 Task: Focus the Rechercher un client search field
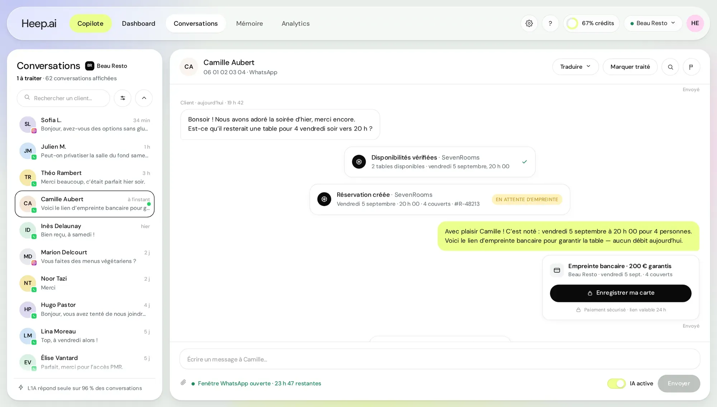63,98
